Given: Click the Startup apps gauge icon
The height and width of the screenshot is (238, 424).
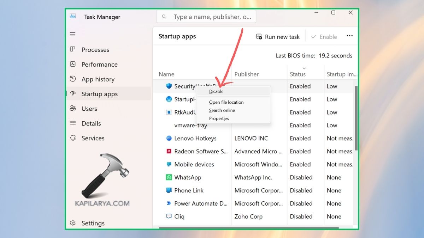Looking at the screenshot, I should click(73, 94).
